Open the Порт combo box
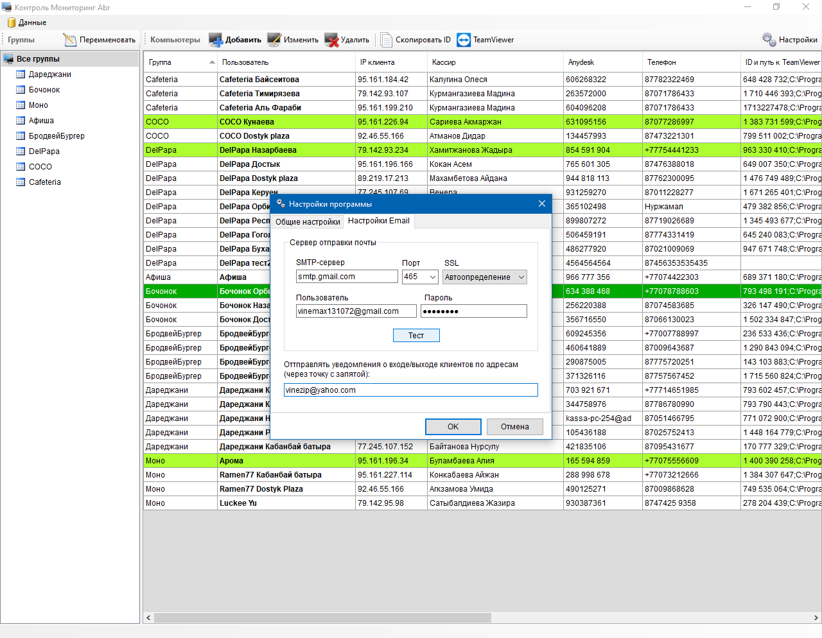Image resolution: width=822 pixels, height=638 pixels. coord(420,277)
